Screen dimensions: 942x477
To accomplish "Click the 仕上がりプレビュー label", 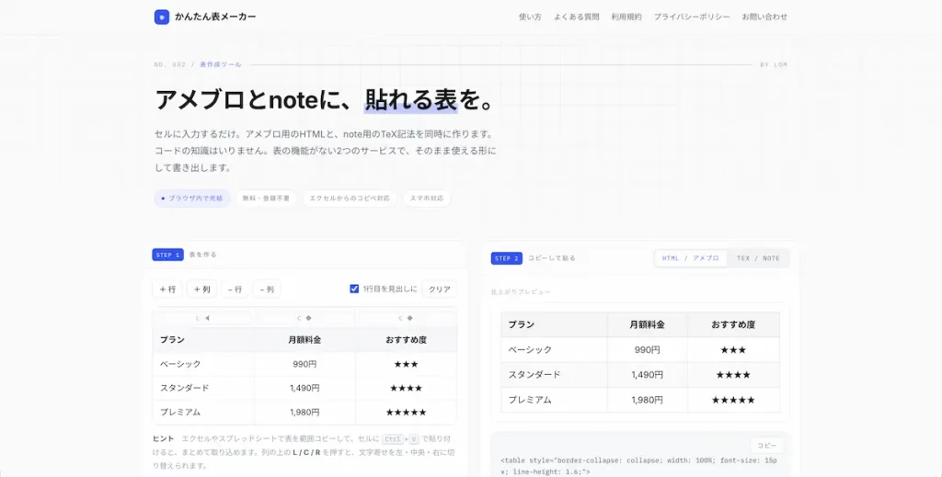I will 521,291.
